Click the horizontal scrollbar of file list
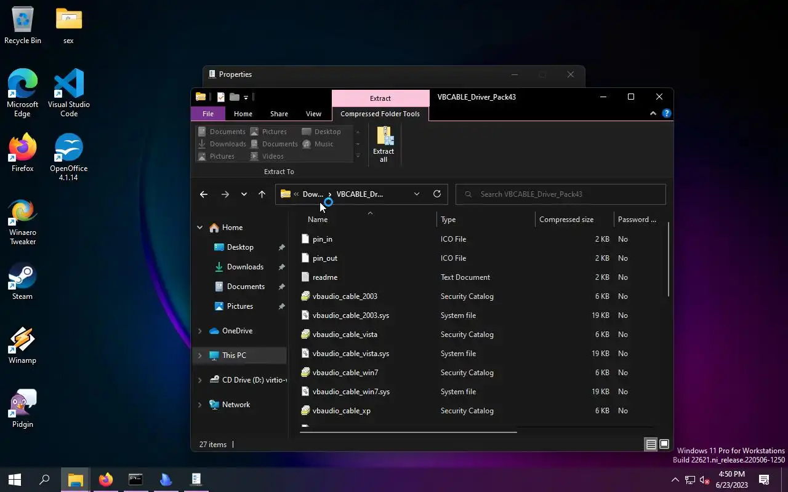 (x=408, y=432)
